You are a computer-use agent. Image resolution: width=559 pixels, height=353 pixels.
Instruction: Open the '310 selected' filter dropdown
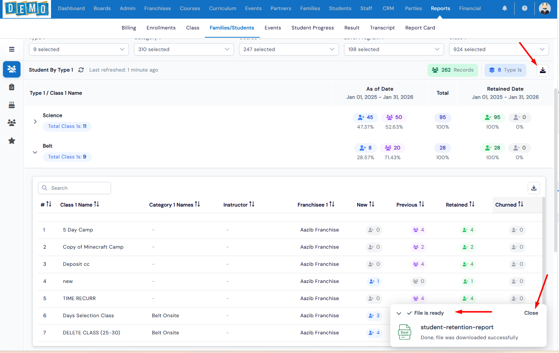(x=184, y=49)
